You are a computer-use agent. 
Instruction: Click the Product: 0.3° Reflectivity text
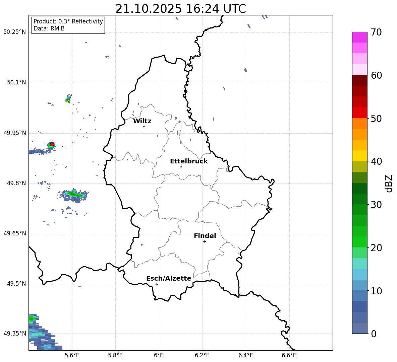pyautogui.click(x=68, y=21)
